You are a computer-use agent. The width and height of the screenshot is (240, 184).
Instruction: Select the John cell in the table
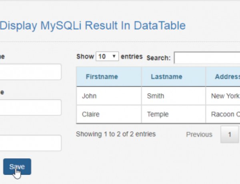click(x=89, y=96)
